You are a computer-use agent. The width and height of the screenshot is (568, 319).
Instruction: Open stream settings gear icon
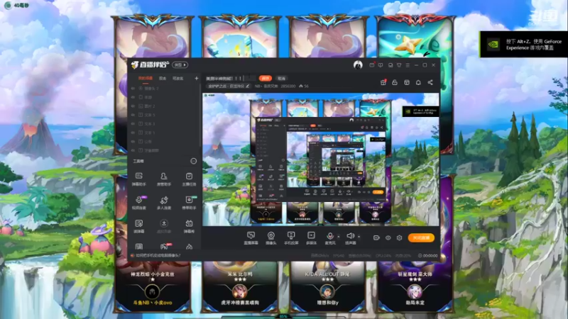pyautogui.click(x=399, y=237)
